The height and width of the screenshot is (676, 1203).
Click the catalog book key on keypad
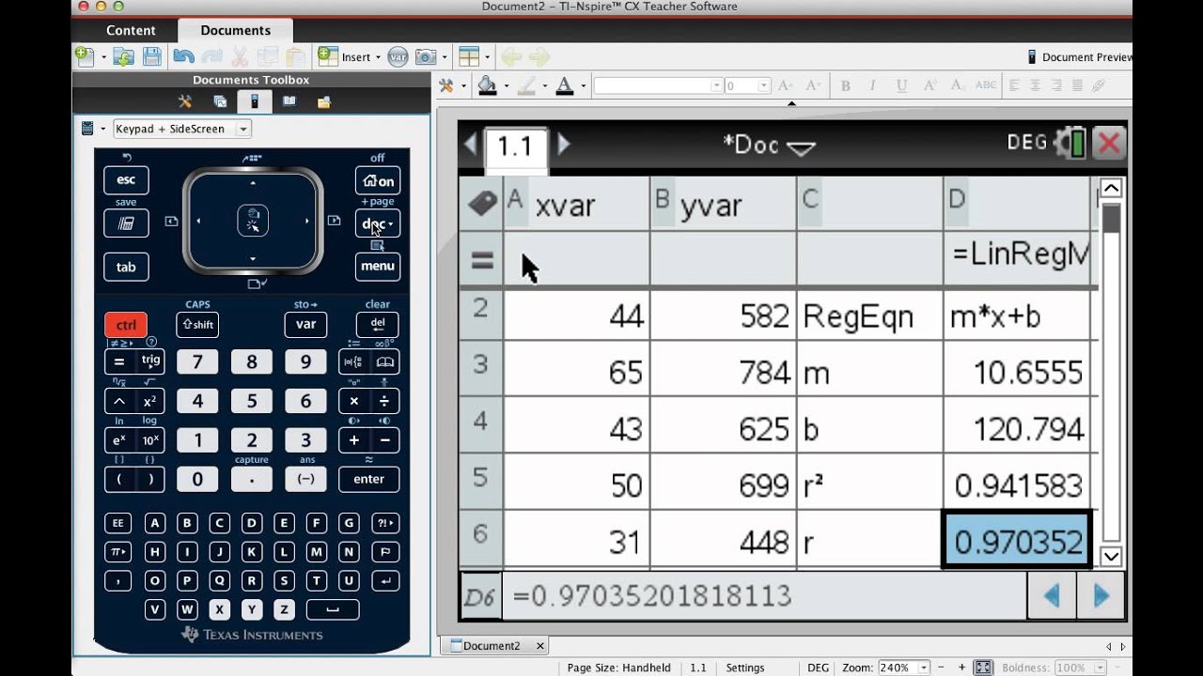click(384, 362)
